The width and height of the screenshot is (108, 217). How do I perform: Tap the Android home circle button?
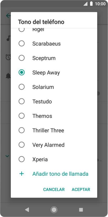54,210
